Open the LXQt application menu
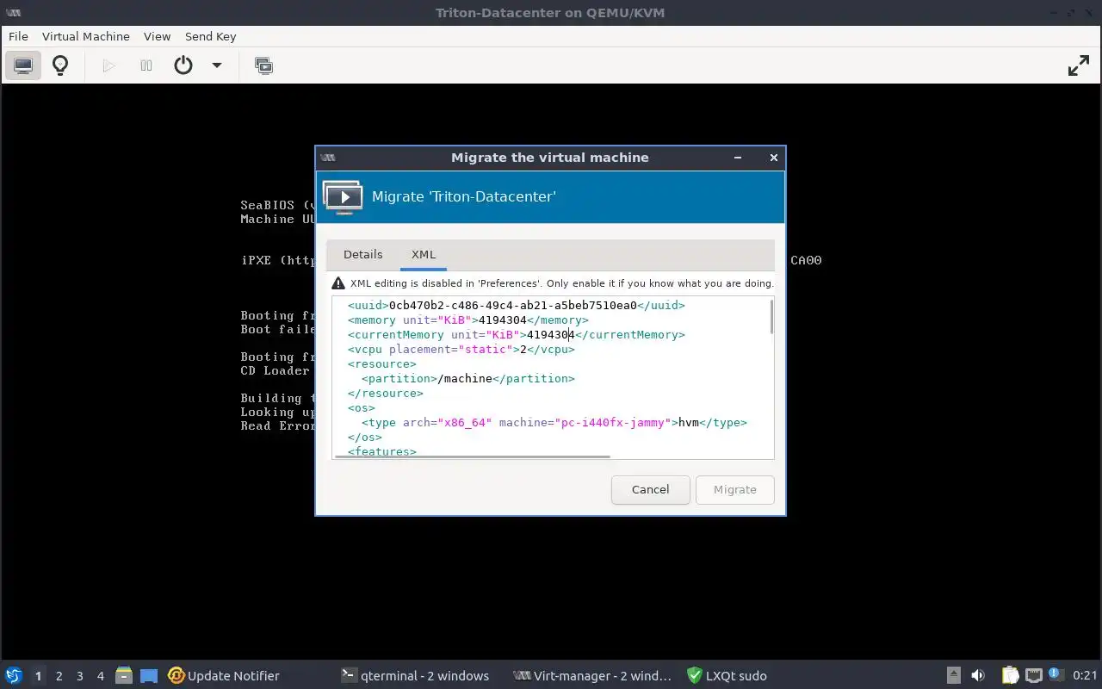 (x=14, y=675)
